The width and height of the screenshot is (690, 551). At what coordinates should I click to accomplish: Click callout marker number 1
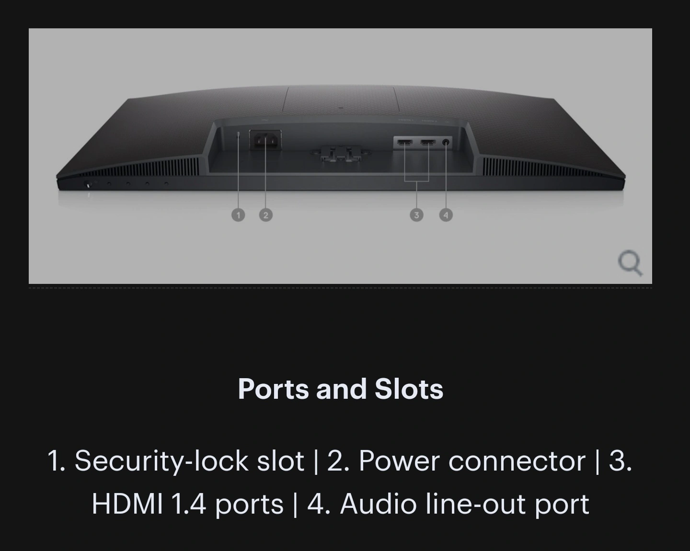pos(238,215)
